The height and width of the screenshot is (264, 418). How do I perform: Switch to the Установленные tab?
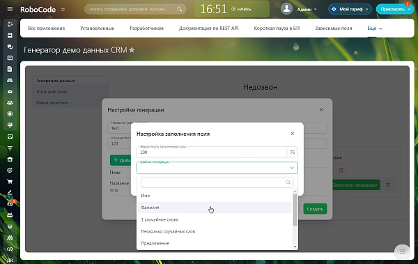point(98,29)
